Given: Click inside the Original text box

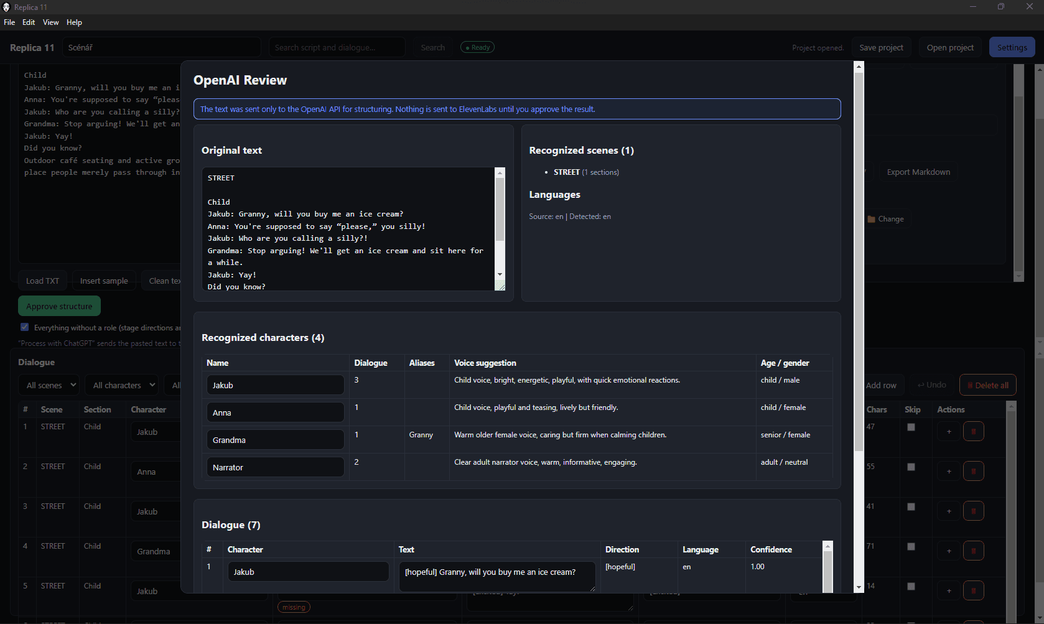Looking at the screenshot, I should click(x=348, y=229).
